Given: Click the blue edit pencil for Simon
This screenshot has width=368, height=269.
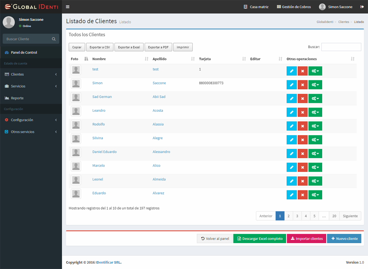Looking at the screenshot, I should tap(292, 85).
